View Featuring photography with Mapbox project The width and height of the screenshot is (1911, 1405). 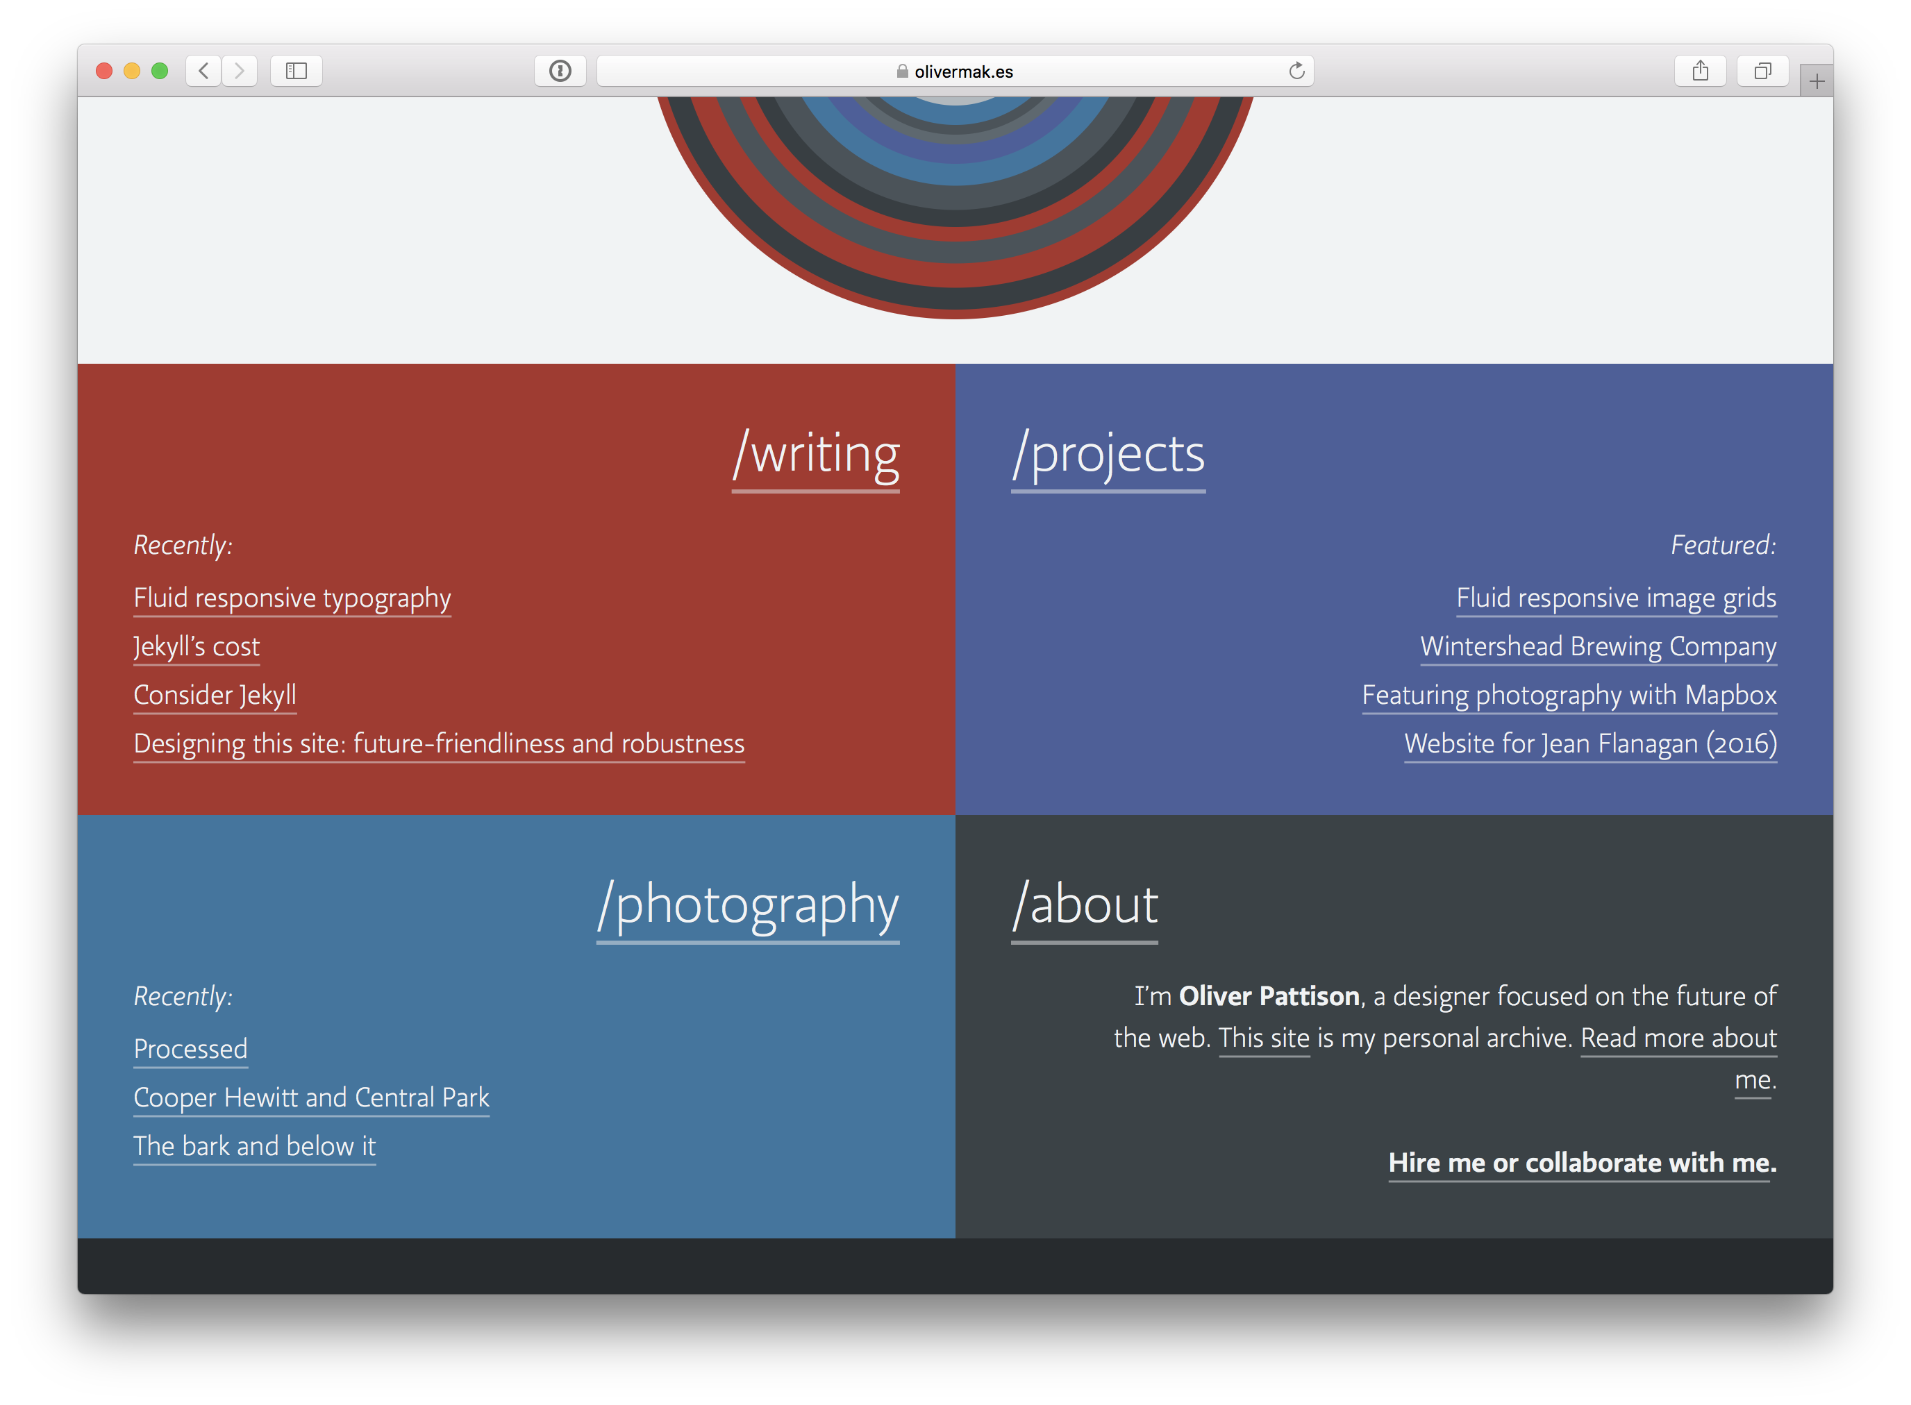(x=1569, y=695)
